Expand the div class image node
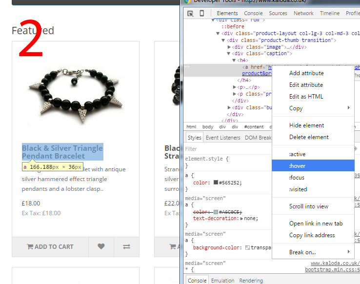Viewport: 360px width, 284px height. 229,47
